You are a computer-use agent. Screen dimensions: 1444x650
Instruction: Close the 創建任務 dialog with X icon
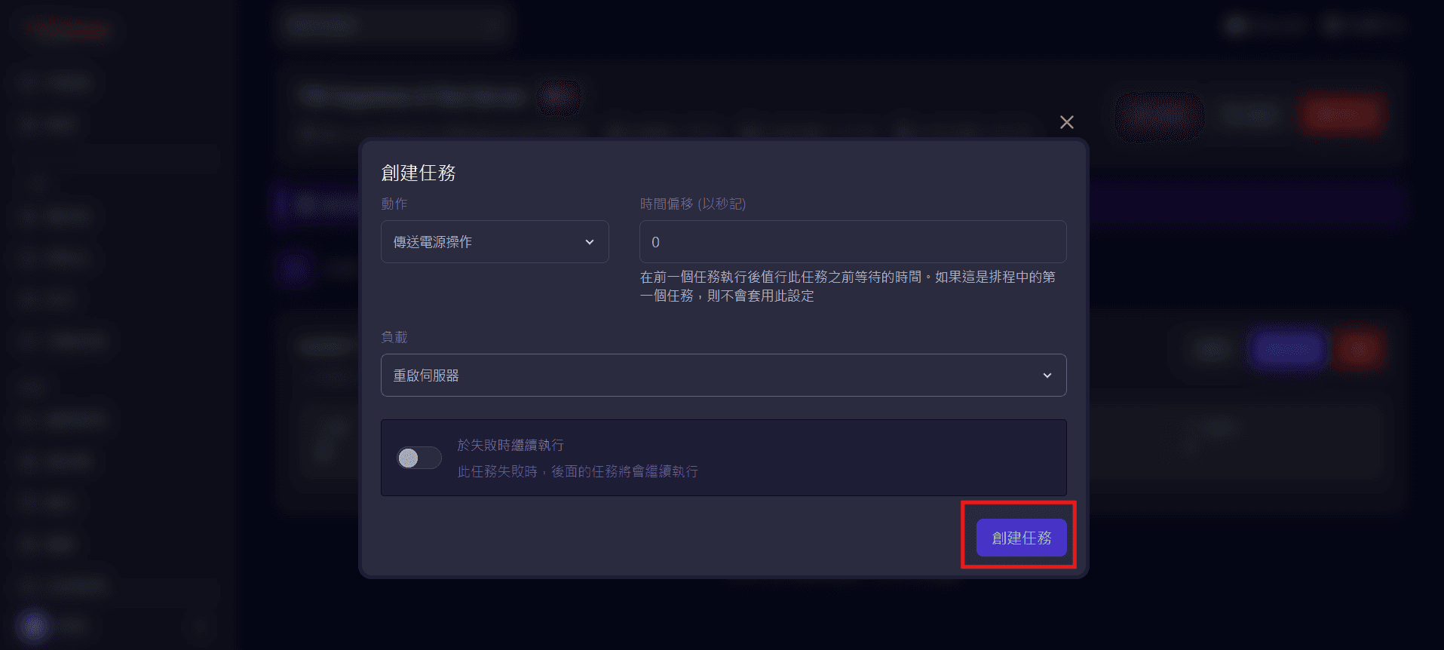tap(1066, 122)
